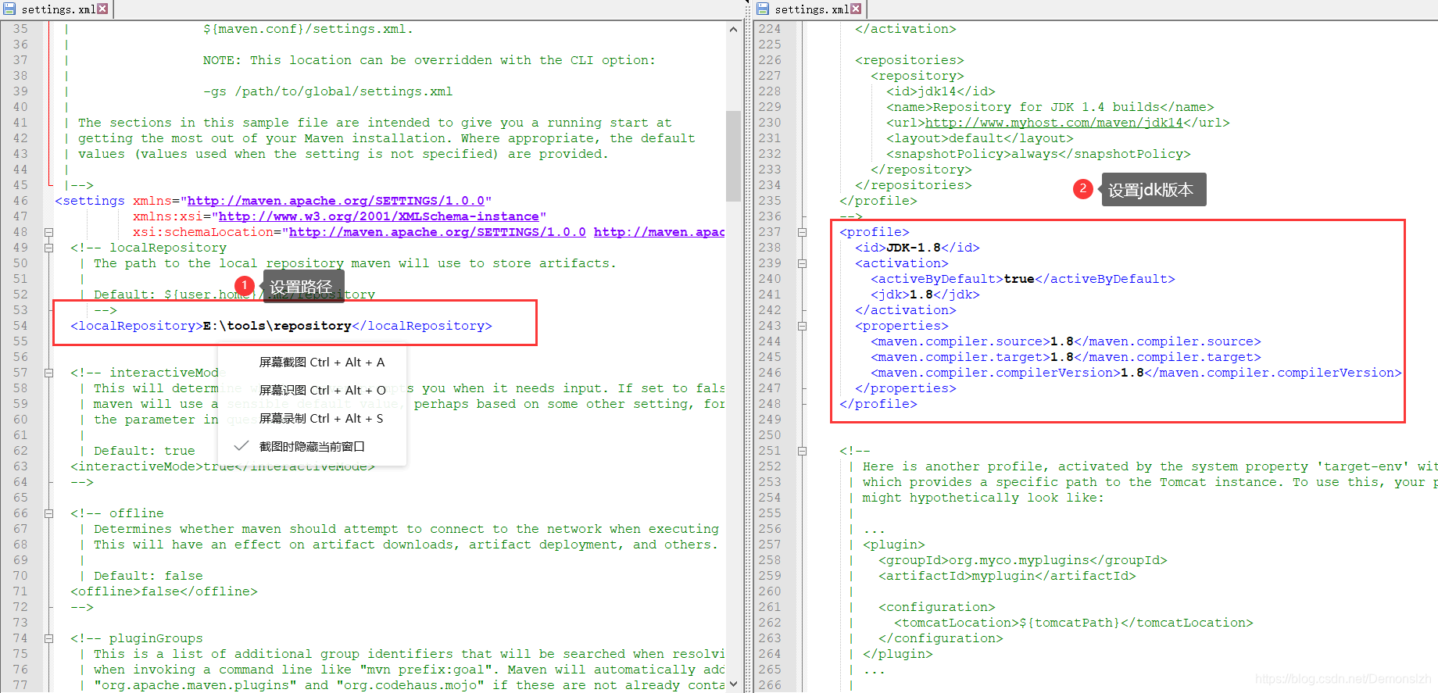The height and width of the screenshot is (693, 1438).
Task: Collapse the activation block fold at line 239
Action: pos(802,263)
